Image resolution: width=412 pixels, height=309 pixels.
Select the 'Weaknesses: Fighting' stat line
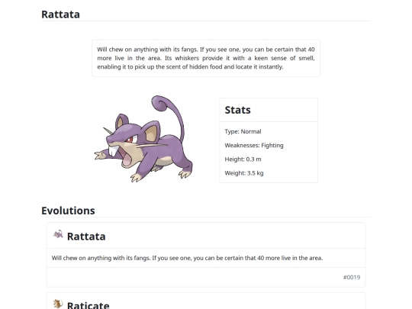pos(254,145)
